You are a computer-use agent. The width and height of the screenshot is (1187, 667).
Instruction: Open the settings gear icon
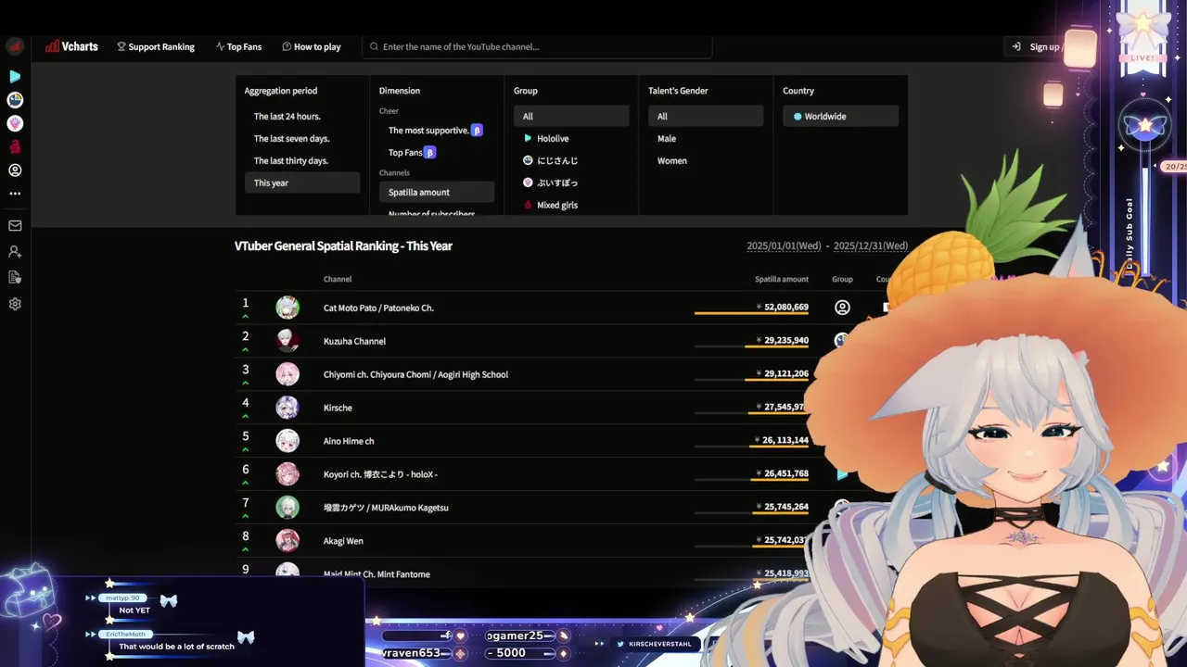click(15, 304)
